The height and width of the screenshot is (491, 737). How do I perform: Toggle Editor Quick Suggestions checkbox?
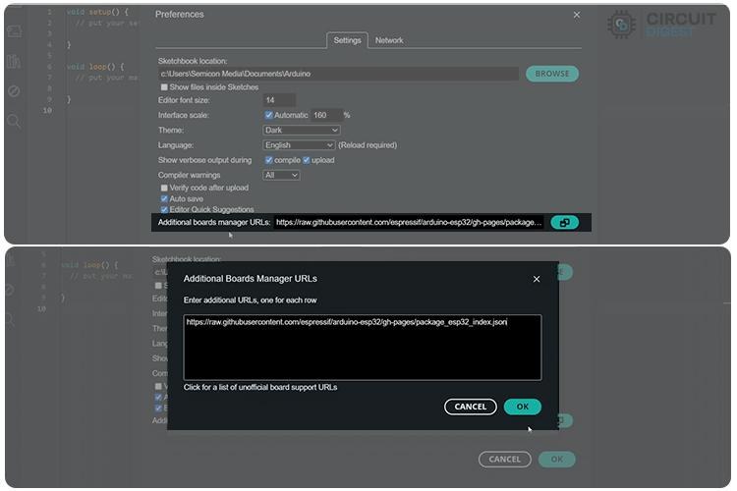(x=164, y=209)
